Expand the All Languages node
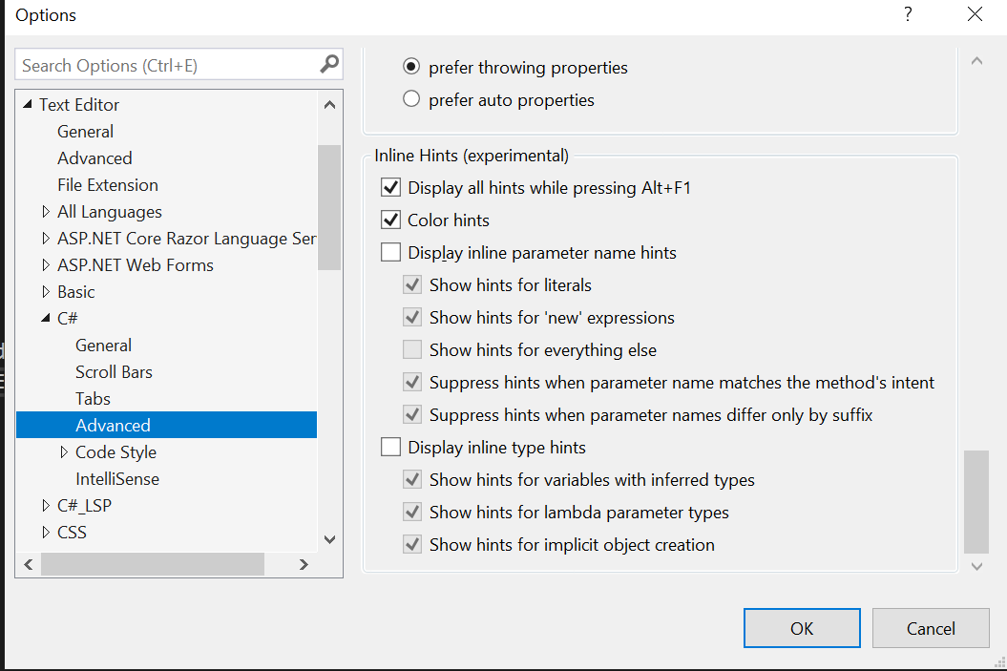 click(x=46, y=211)
